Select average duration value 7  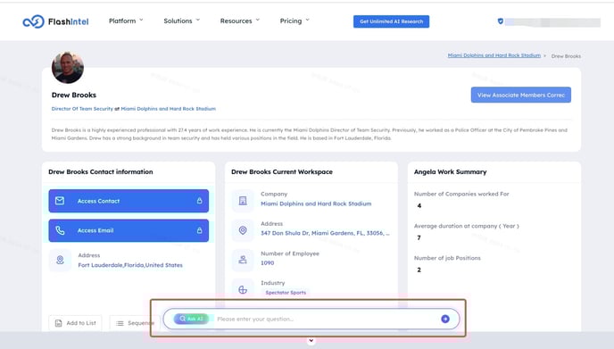click(x=419, y=237)
